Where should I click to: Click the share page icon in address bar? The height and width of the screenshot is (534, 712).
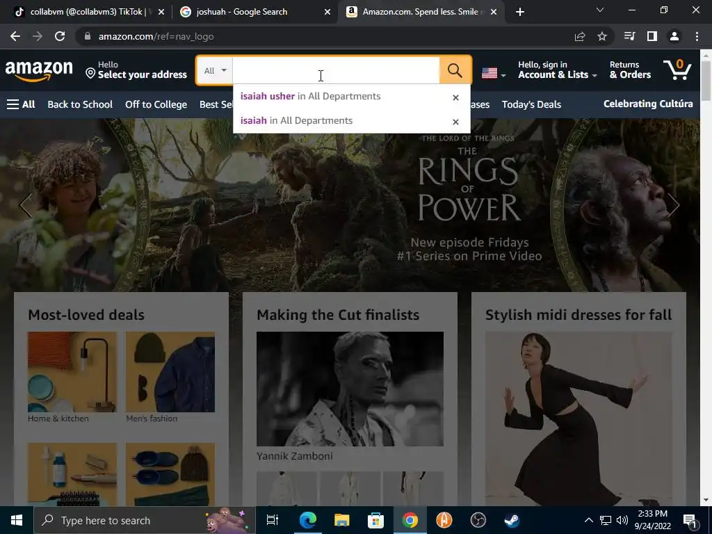click(x=580, y=36)
